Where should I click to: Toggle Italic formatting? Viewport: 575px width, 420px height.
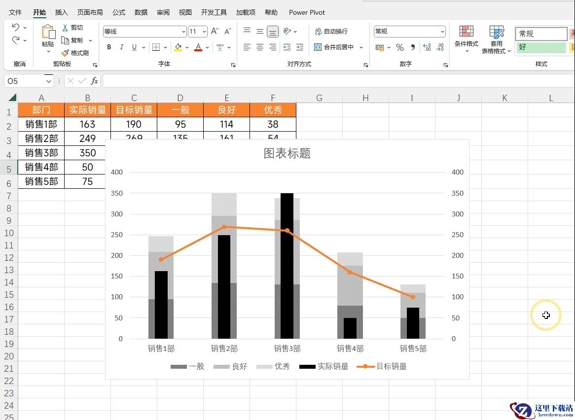pos(121,47)
